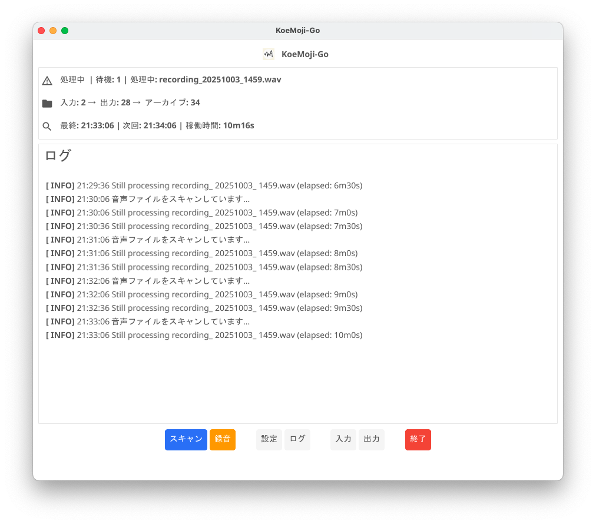This screenshot has height=524, width=596.
Task: Open the 設定 settings panel
Action: point(269,439)
